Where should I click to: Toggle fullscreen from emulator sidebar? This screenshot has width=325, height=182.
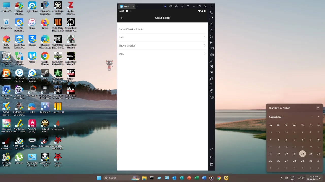[212, 36]
